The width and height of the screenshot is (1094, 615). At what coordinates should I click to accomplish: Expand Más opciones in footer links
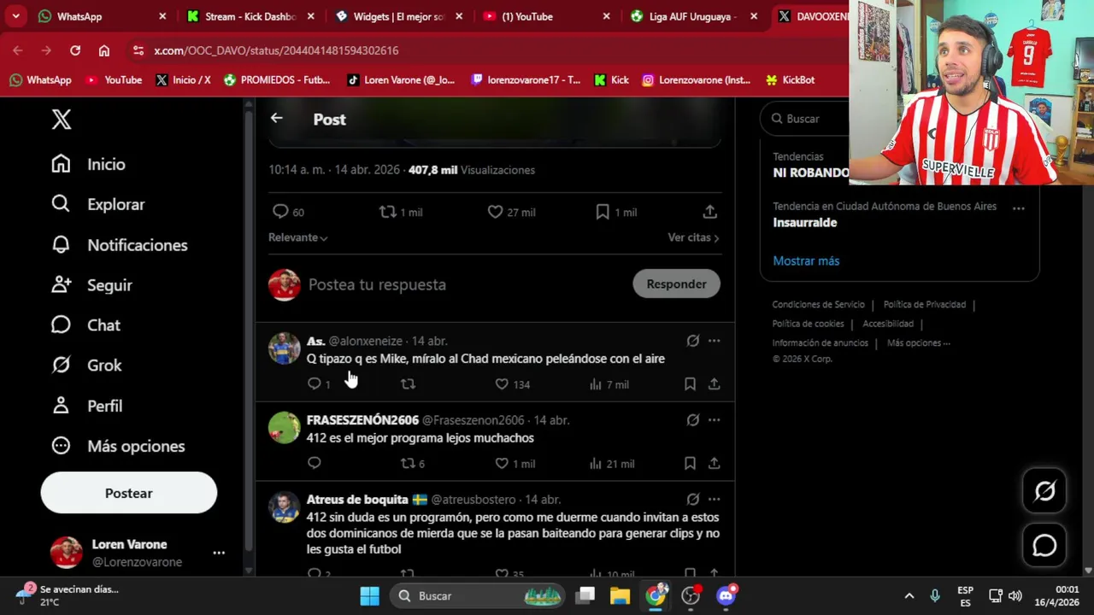[x=919, y=343]
